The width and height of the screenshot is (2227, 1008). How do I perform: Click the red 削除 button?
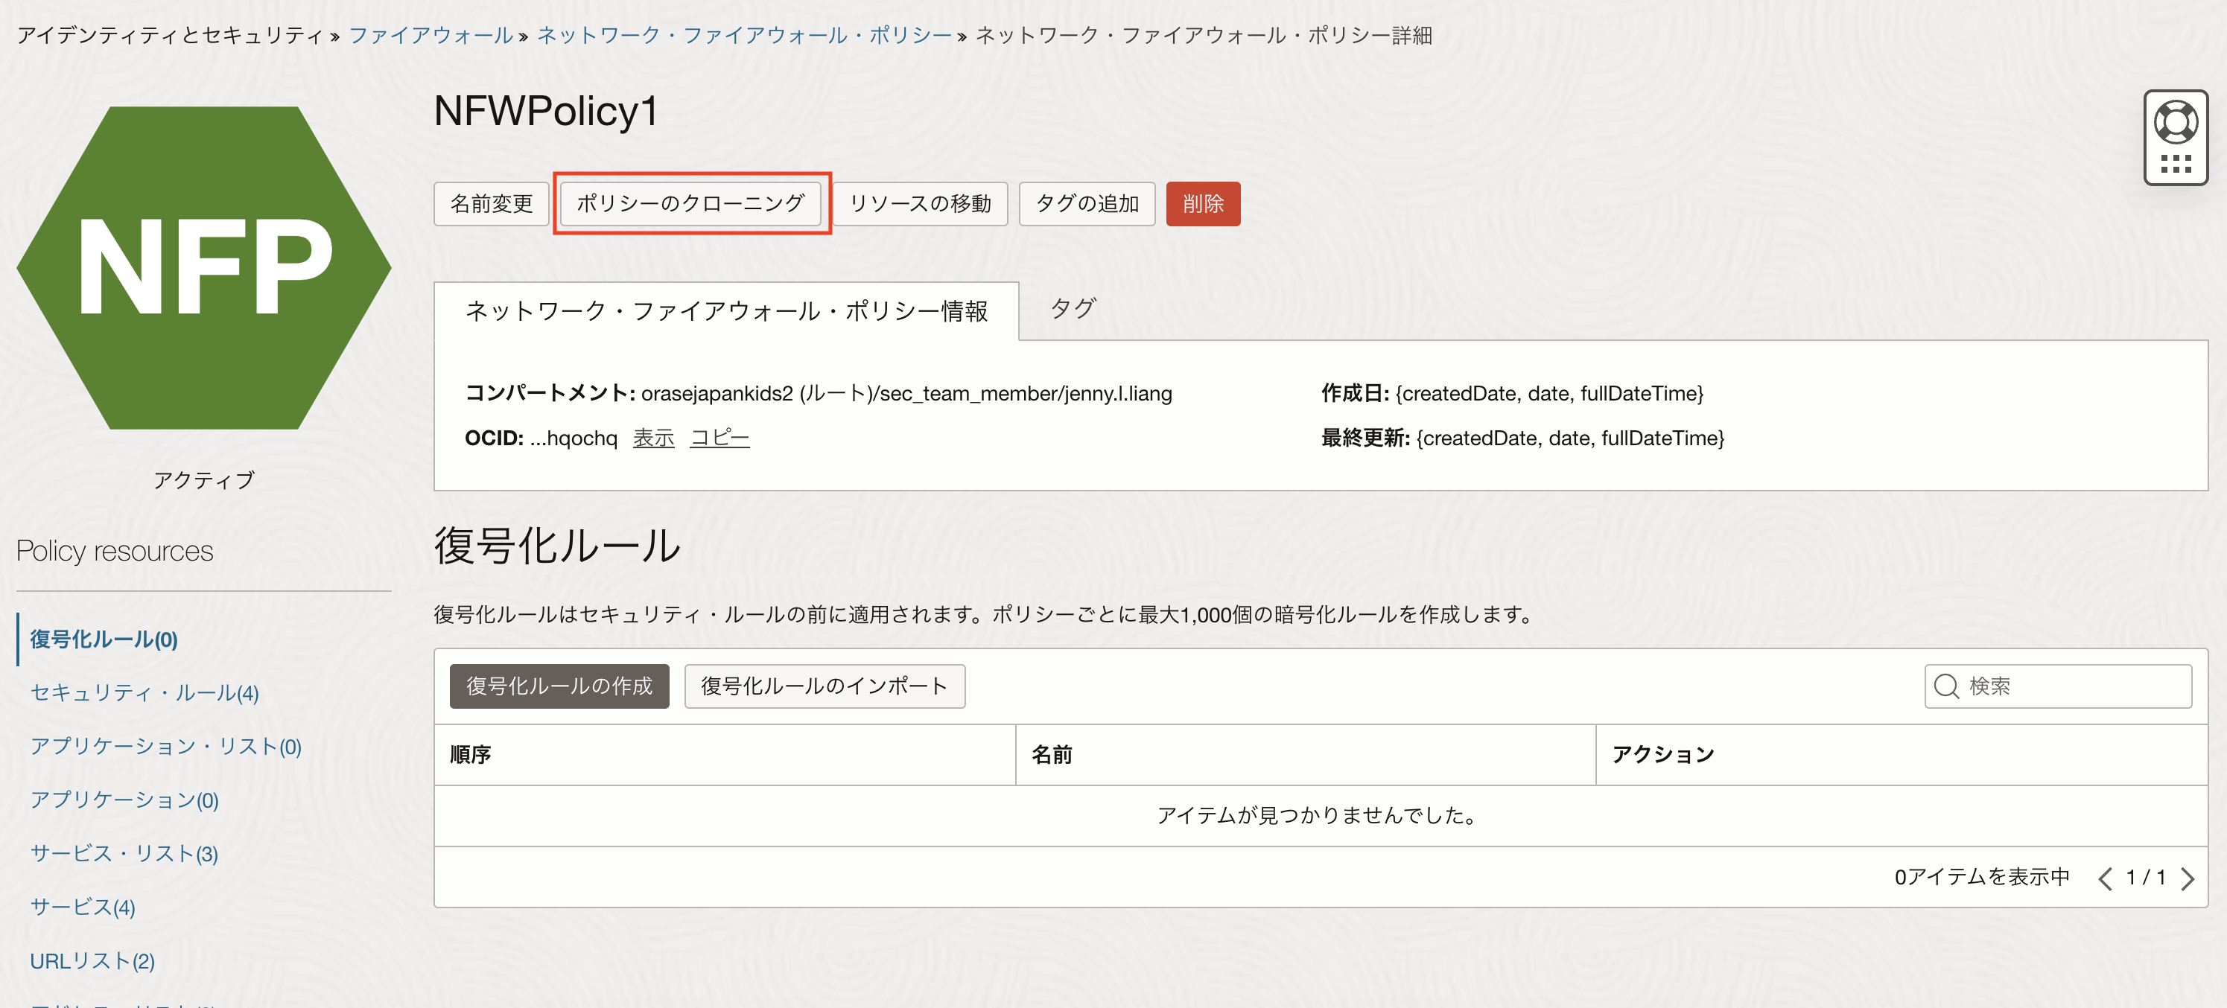point(1203,204)
